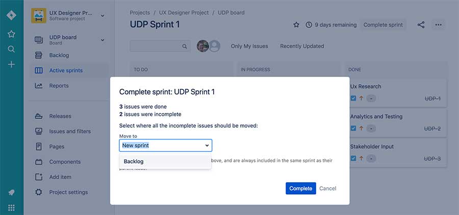The width and height of the screenshot is (459, 215).
Task: Open the more actions ellipsis button
Action: pyautogui.click(x=438, y=25)
